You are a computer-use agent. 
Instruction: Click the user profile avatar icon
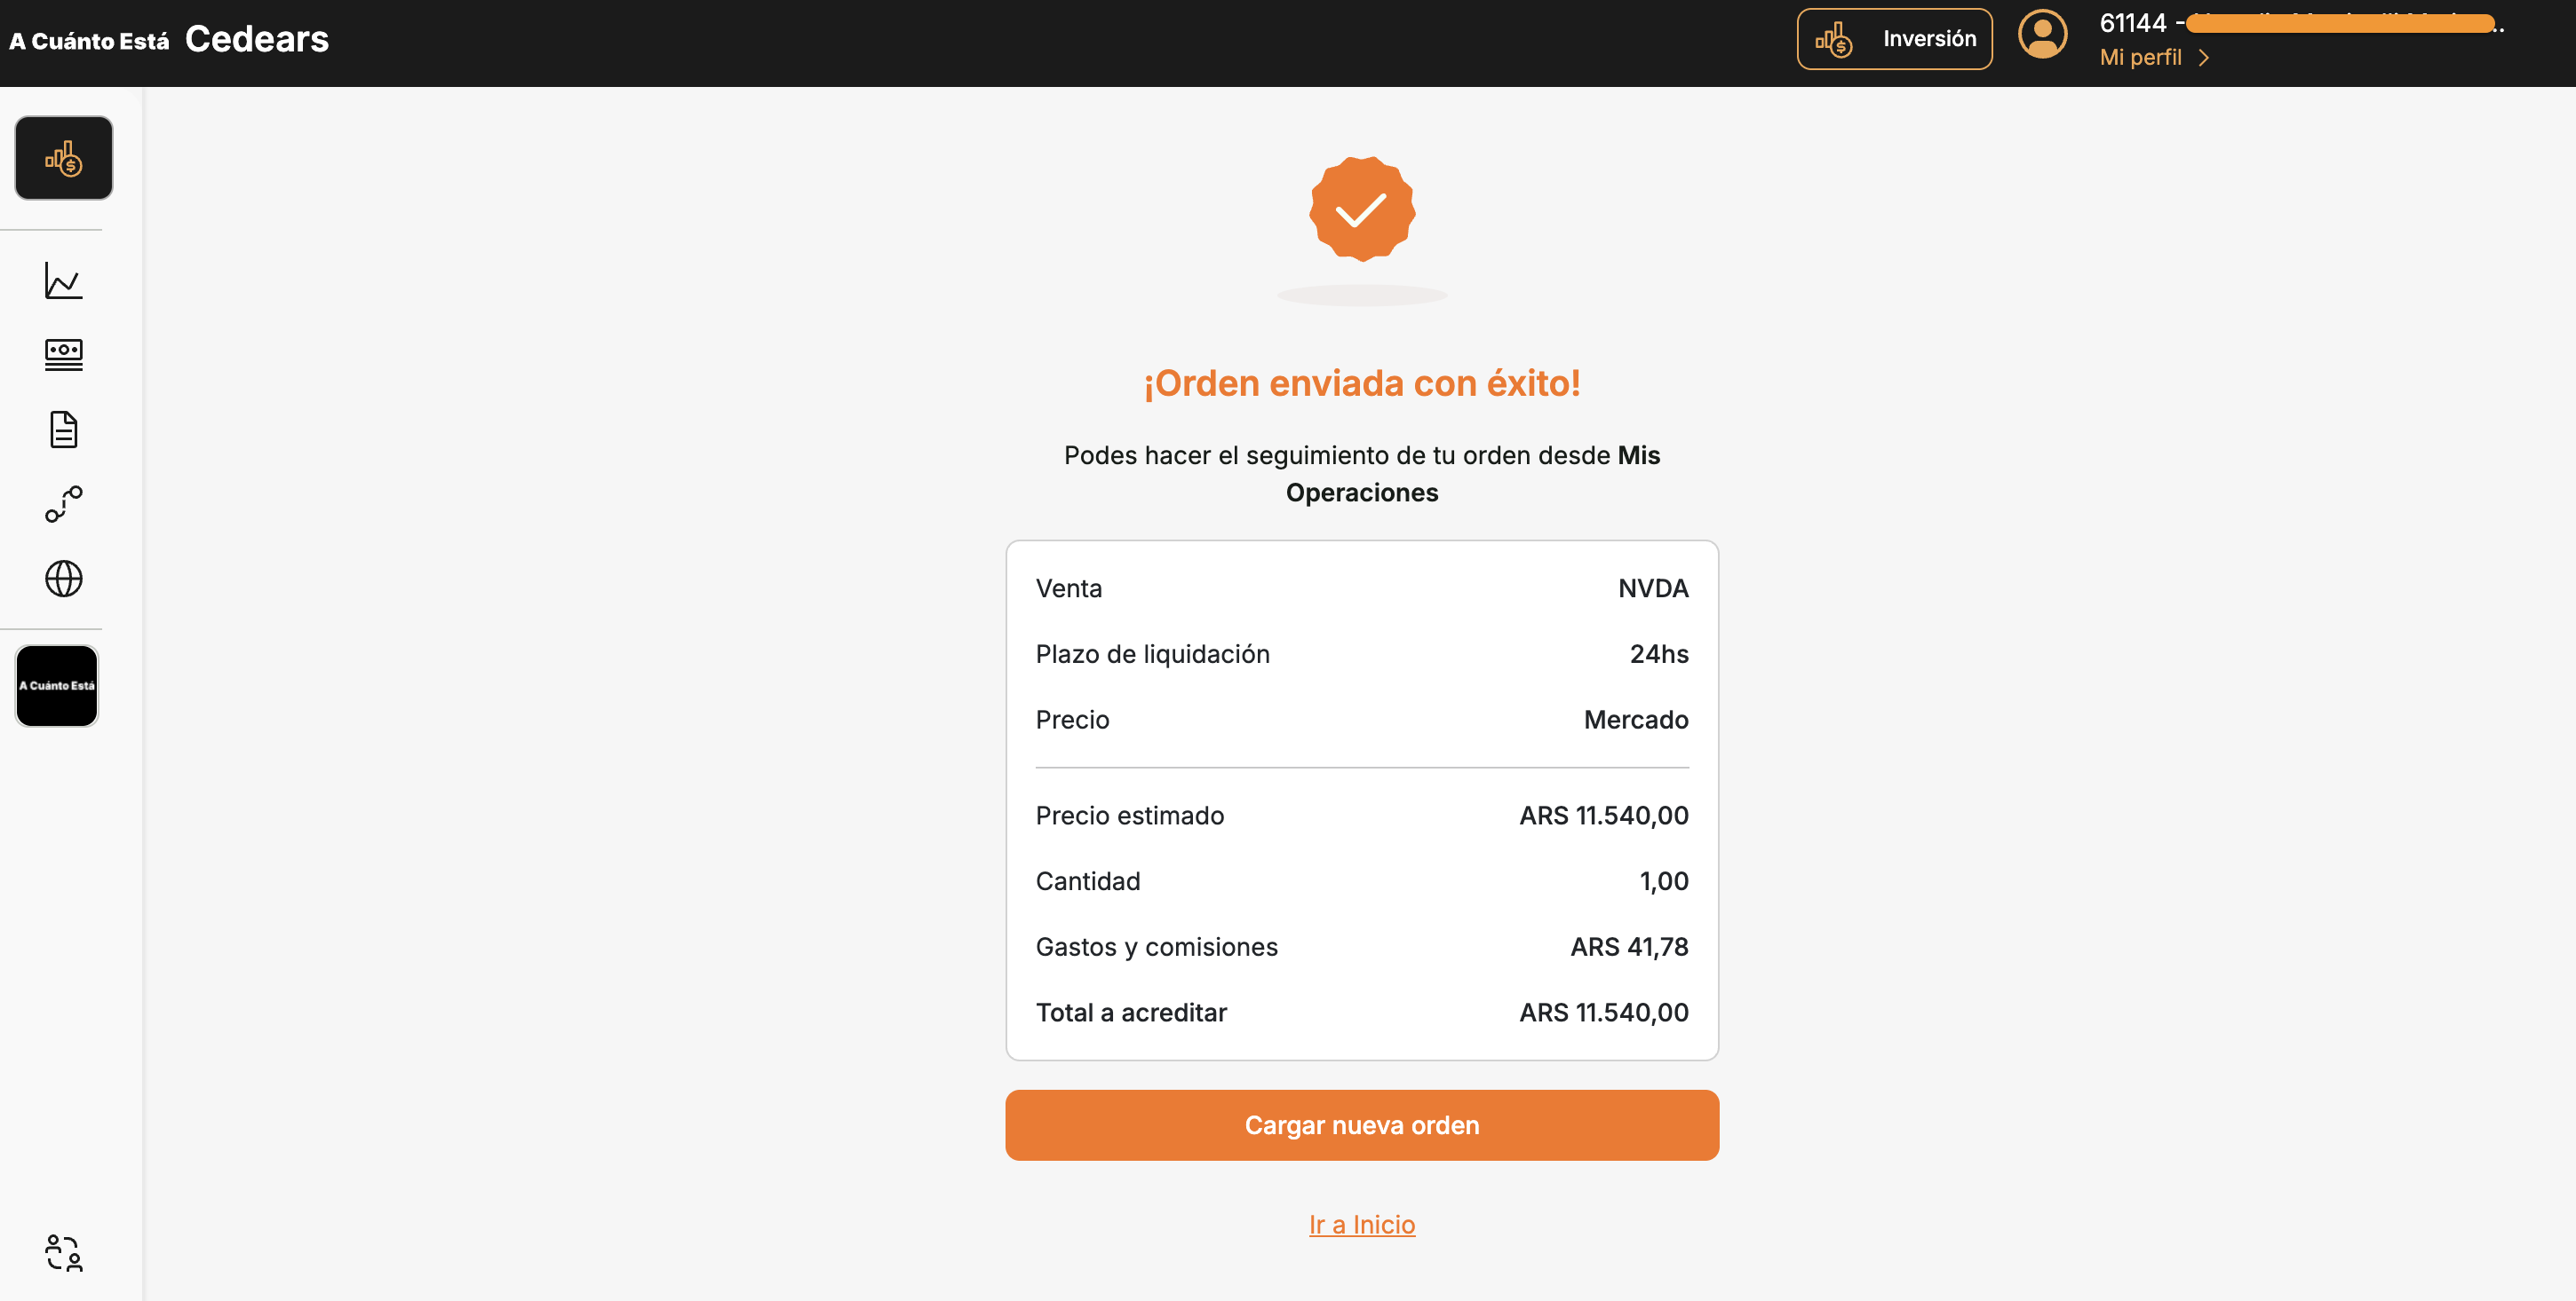tap(2042, 37)
